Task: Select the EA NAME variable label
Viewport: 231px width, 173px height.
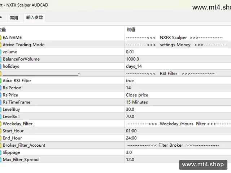Action: coord(12,37)
